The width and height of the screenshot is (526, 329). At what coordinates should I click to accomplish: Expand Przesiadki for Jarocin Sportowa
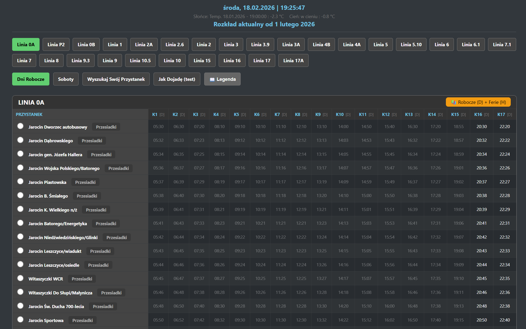tap(82, 320)
